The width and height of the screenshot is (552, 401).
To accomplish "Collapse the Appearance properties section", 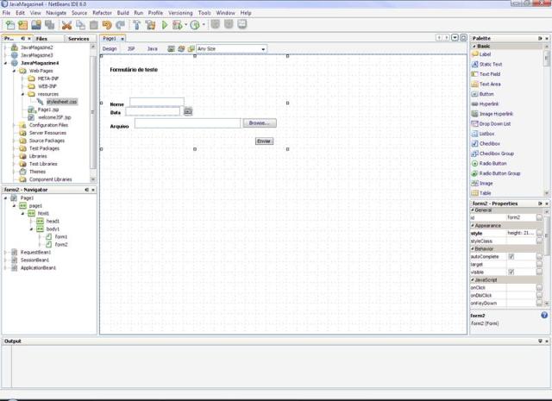I will 473,225.
